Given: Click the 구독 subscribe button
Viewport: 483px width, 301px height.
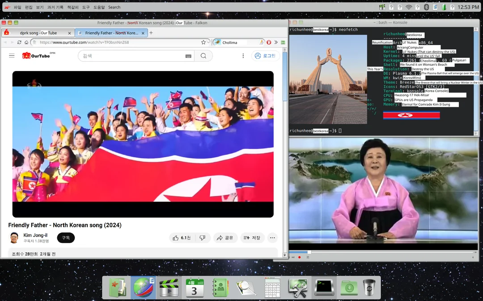Looking at the screenshot, I should click(66, 238).
